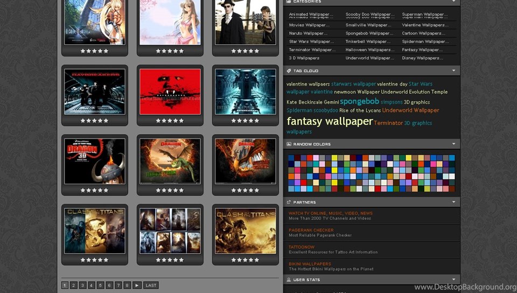Open page 4 in pagination
517x293 pixels.
pyautogui.click(x=92, y=285)
